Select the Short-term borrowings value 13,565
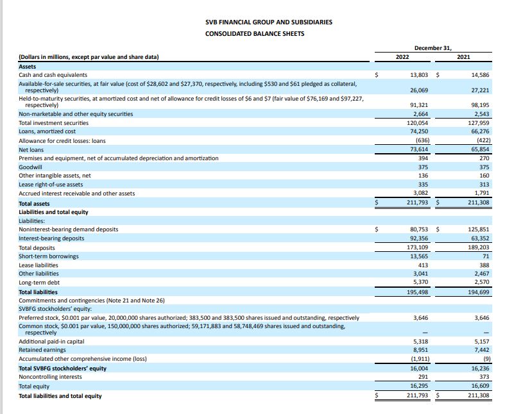The height and width of the screenshot is (414, 505). (419, 256)
